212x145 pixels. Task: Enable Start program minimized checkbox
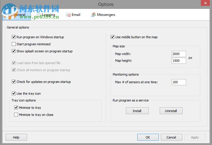click(14, 44)
